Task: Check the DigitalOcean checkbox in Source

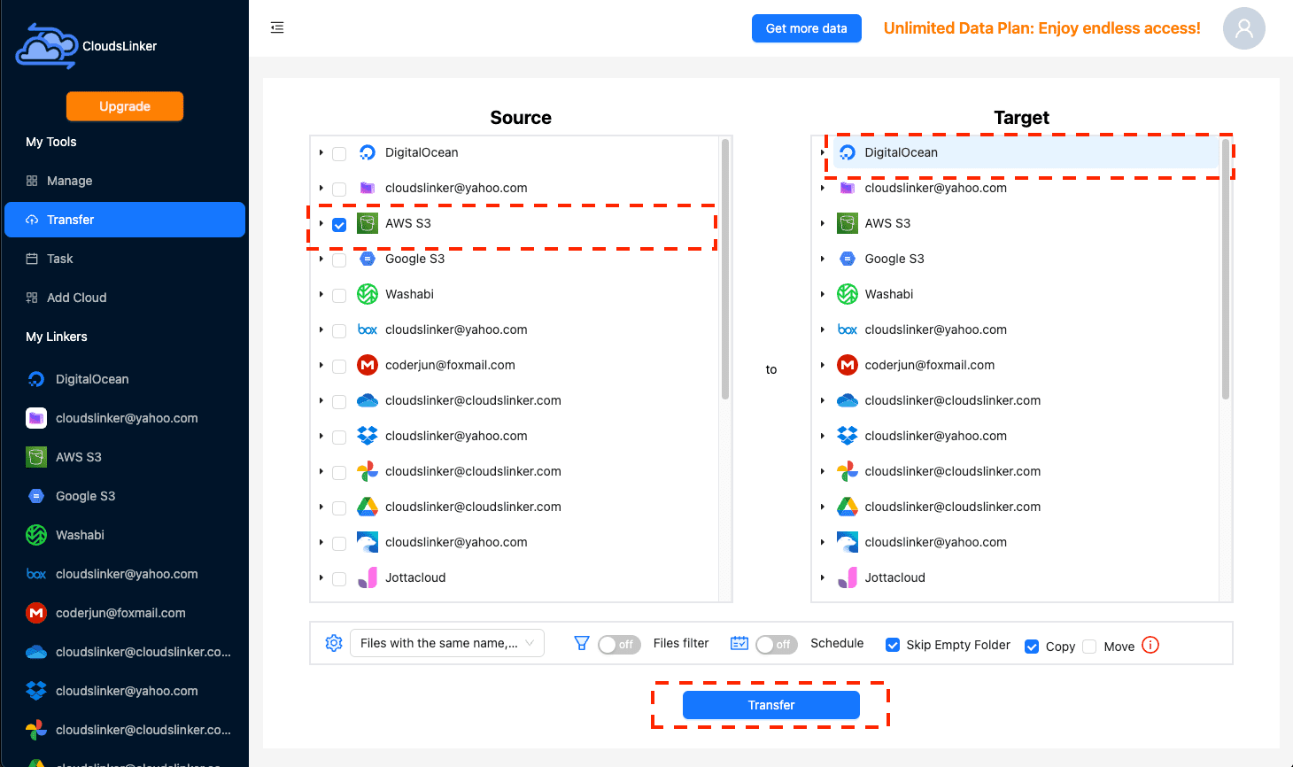Action: coord(339,154)
